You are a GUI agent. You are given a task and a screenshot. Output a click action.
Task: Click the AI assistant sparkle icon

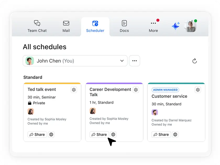(x=176, y=25)
